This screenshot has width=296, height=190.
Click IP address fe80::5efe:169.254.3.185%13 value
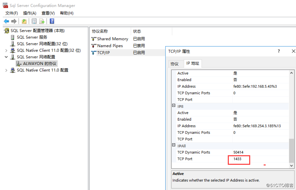[x=257, y=126]
